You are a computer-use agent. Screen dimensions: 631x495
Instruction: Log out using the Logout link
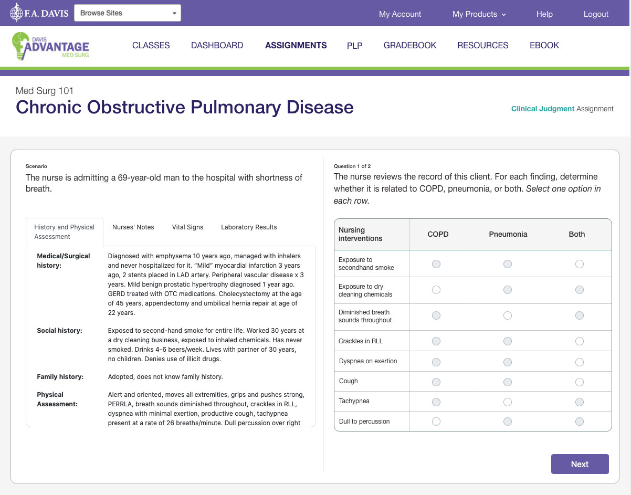tap(596, 14)
